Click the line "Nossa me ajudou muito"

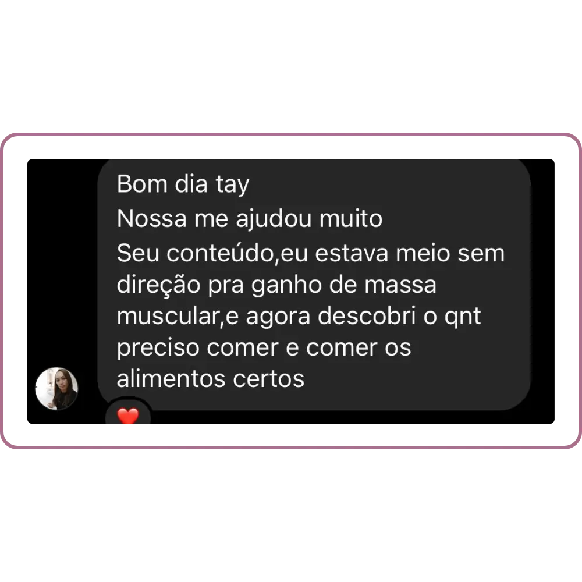[250, 219]
